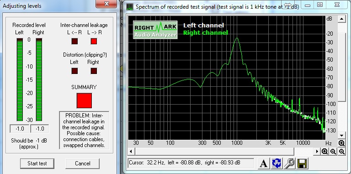Click the 1 kHz peak in the spectrum graph
351x174 pixels.
pos(237,38)
